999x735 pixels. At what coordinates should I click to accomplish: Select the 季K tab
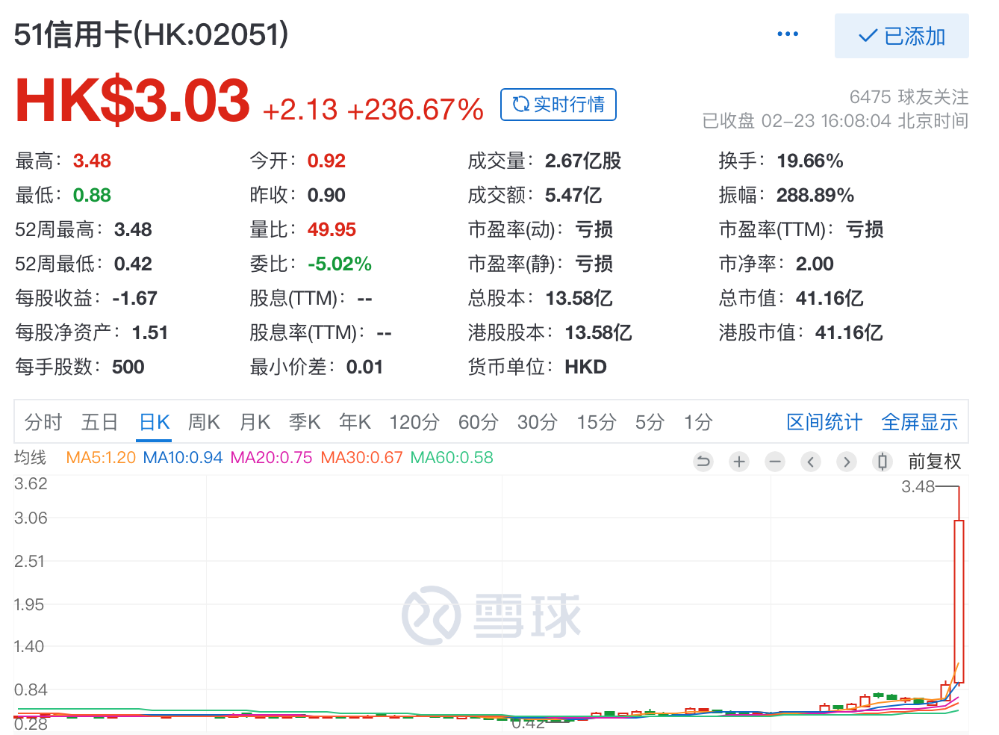305,422
